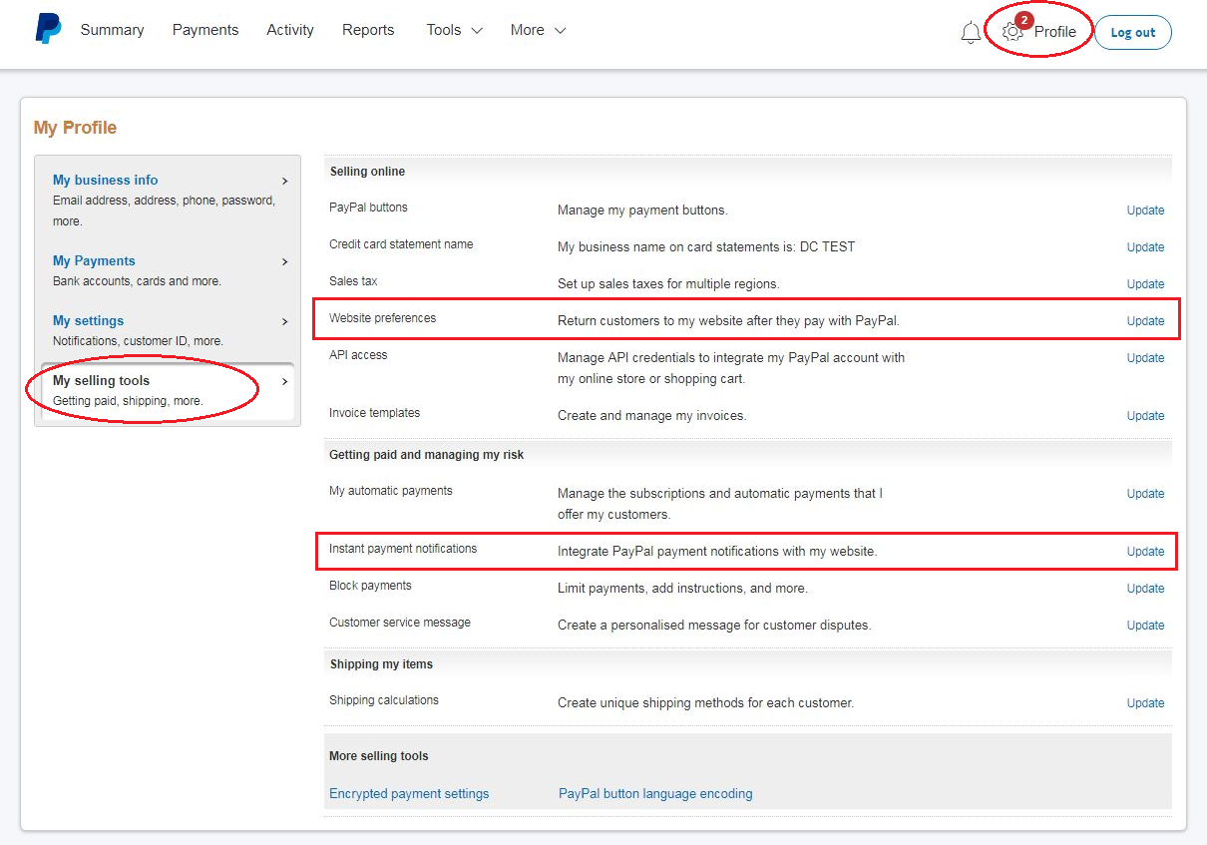1207x845 pixels.
Task: Update API access credentials
Action: click(x=1145, y=358)
